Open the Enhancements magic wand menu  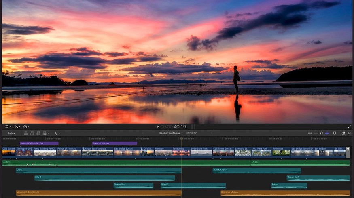point(17,126)
